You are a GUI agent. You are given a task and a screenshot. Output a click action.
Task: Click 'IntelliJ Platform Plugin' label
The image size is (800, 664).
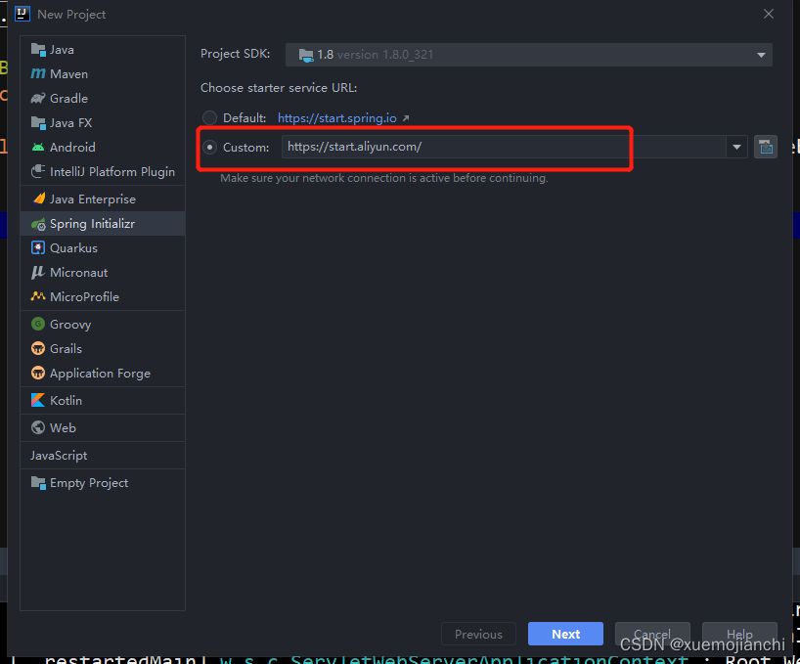point(112,172)
